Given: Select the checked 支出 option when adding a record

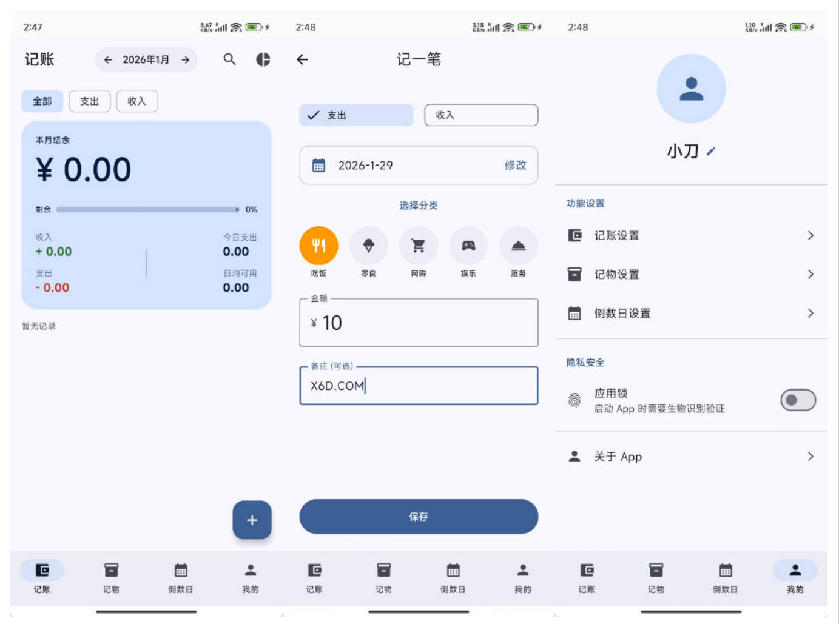Looking at the screenshot, I should click(355, 115).
